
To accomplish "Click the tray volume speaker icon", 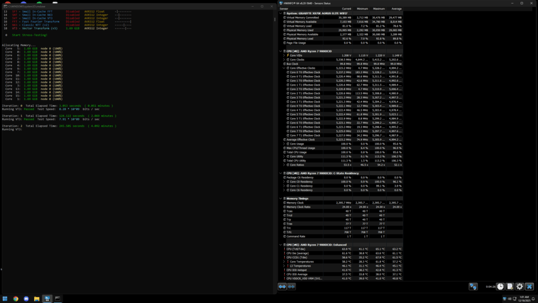I will point(510,299).
